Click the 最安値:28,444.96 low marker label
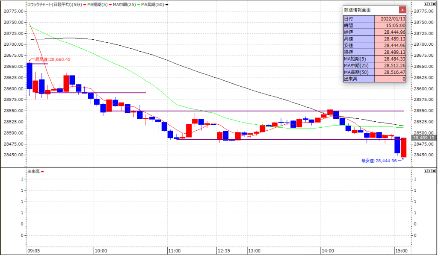Screen dimensions: 438x255 tap(379, 161)
